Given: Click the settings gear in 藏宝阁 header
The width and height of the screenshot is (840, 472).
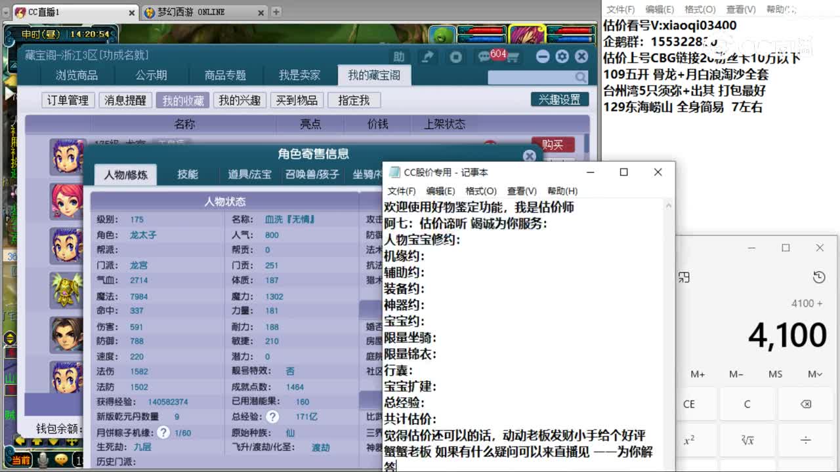Looking at the screenshot, I should tap(562, 57).
